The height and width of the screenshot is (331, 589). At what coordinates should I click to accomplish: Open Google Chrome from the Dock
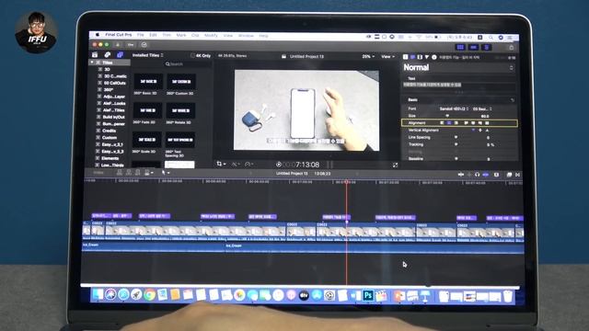(149, 295)
